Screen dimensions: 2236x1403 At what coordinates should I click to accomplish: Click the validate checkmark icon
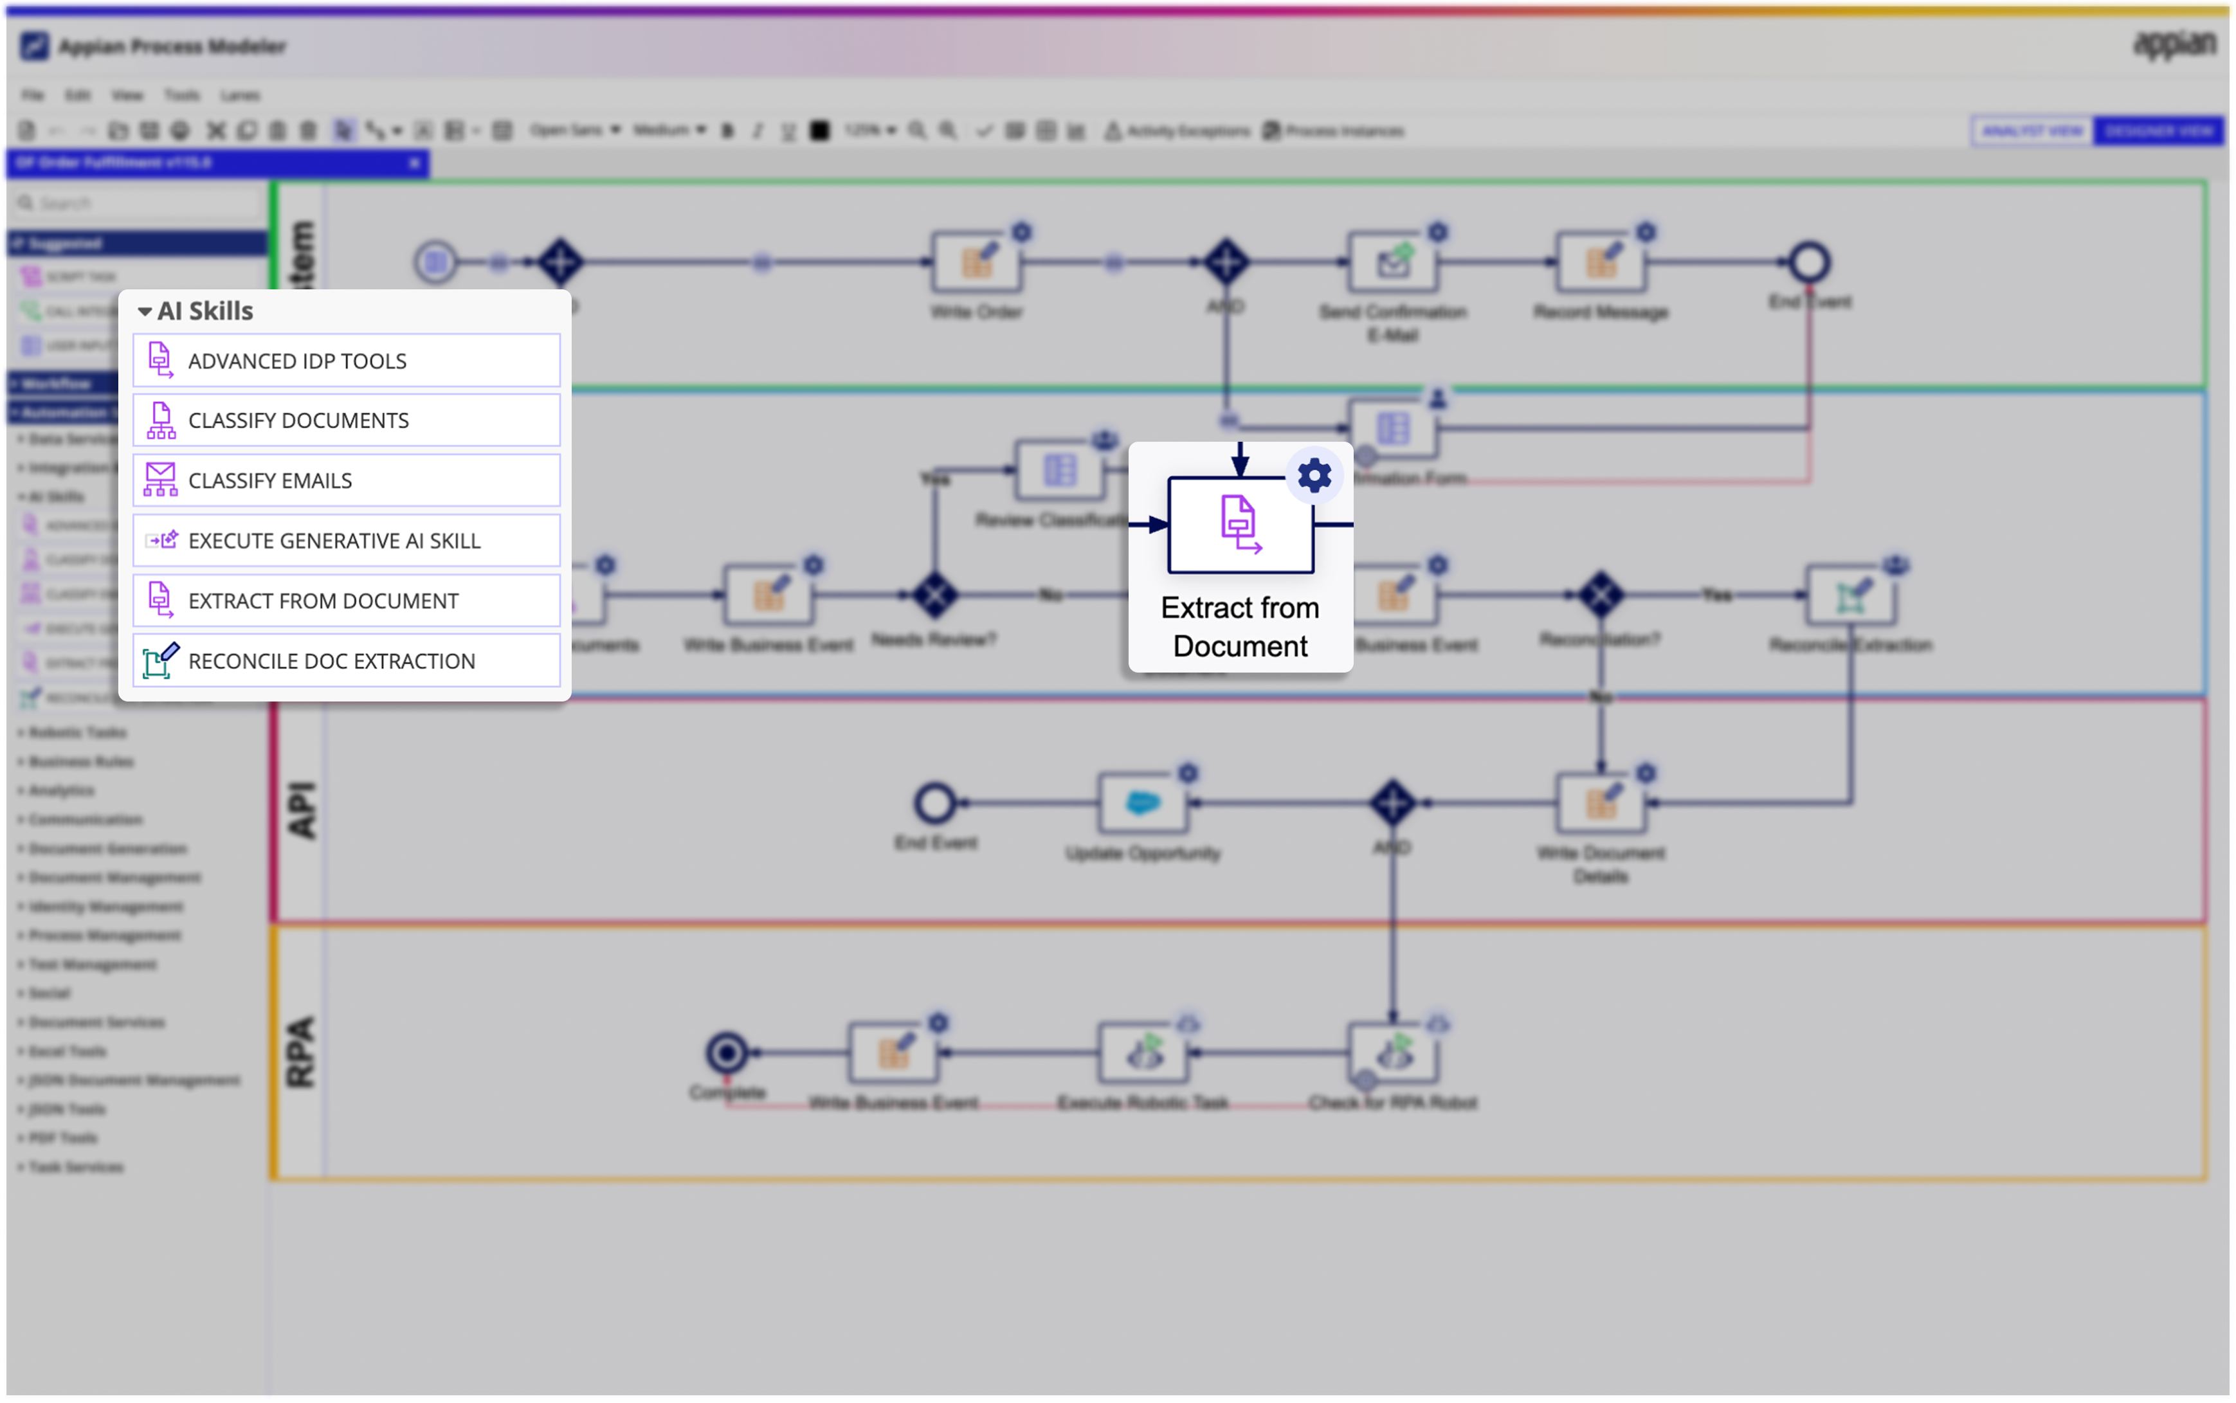click(985, 131)
